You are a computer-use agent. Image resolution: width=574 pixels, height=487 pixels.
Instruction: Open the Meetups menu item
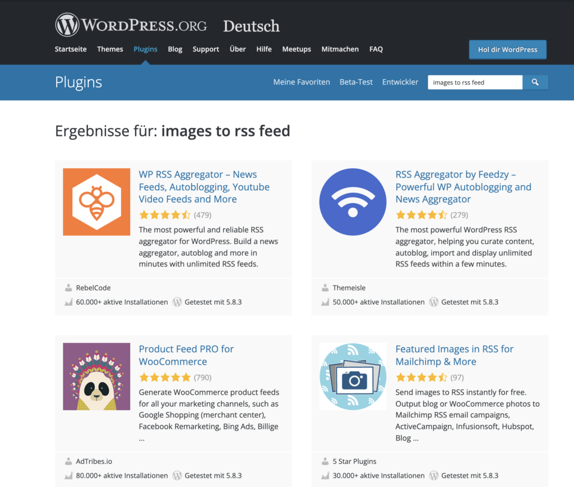point(297,49)
